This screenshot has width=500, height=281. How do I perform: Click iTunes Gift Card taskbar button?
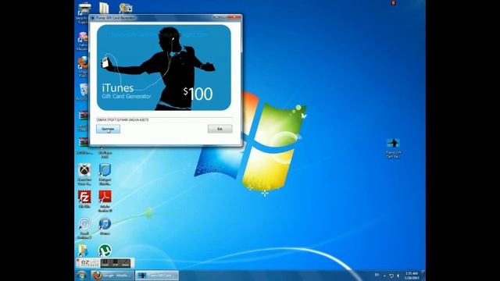pos(157,276)
